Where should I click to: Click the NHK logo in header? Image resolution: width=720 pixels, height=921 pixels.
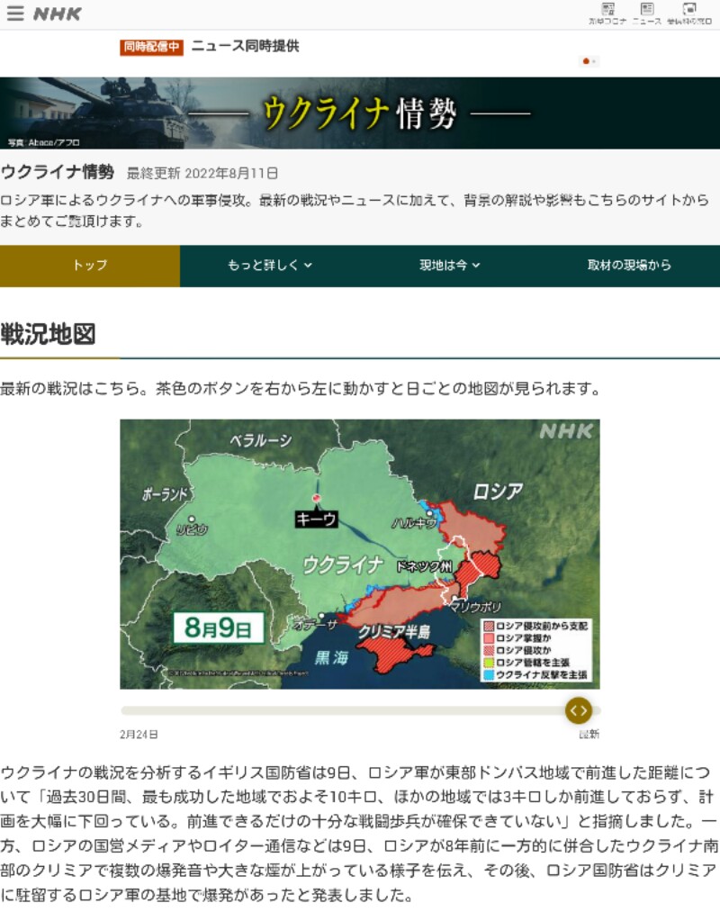pyautogui.click(x=58, y=14)
